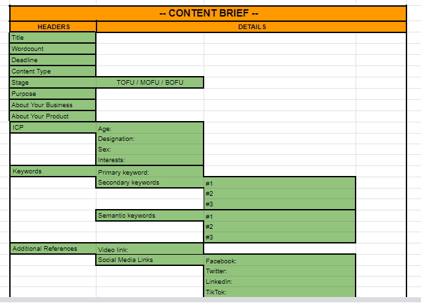Select the About Your Business cell
Image resolution: width=421 pixels, height=303 pixels.
(53, 105)
